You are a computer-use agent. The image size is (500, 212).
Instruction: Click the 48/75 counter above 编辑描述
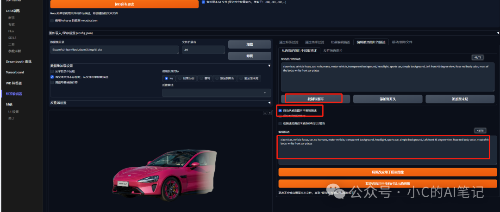[480, 131]
